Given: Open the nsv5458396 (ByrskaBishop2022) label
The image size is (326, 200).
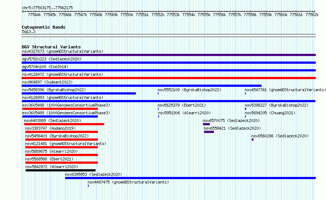Looking at the screenshot, I should coord(54,90).
